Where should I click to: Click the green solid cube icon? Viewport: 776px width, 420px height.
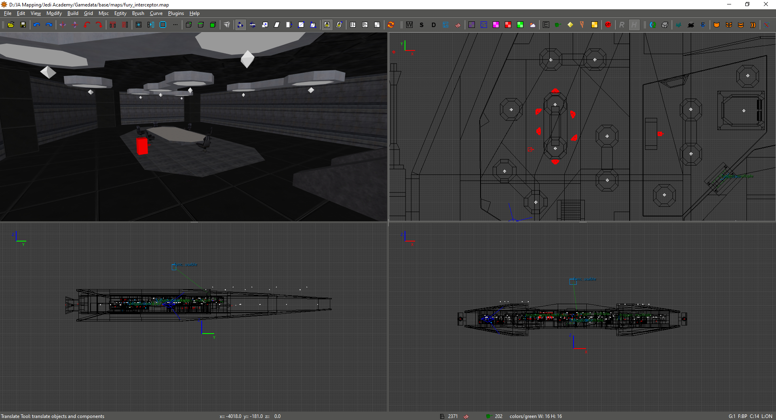tap(213, 25)
